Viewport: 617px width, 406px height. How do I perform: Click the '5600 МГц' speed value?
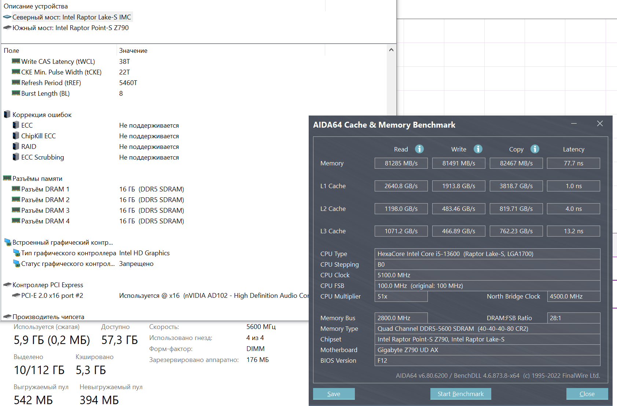point(261,326)
